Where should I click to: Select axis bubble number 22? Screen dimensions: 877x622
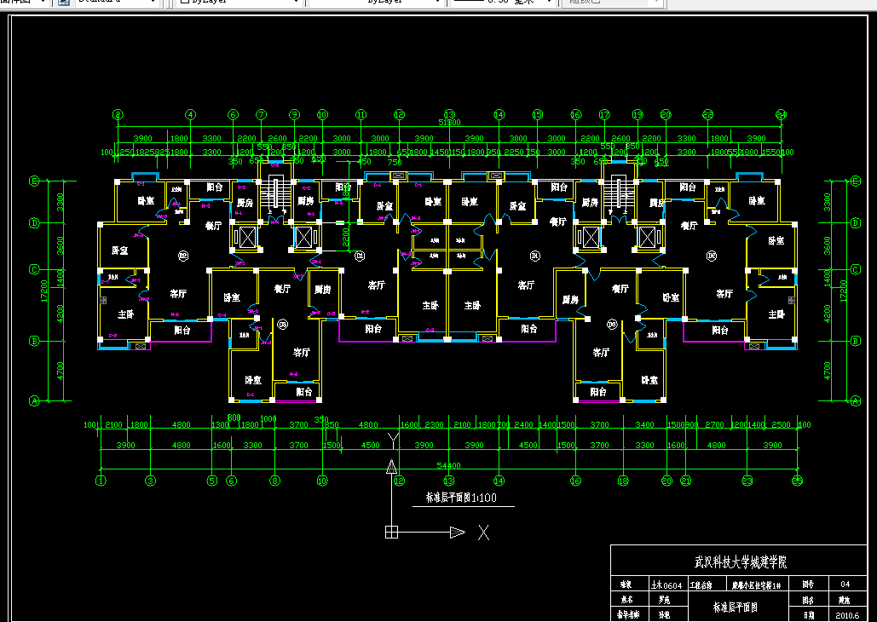pyautogui.click(x=708, y=115)
